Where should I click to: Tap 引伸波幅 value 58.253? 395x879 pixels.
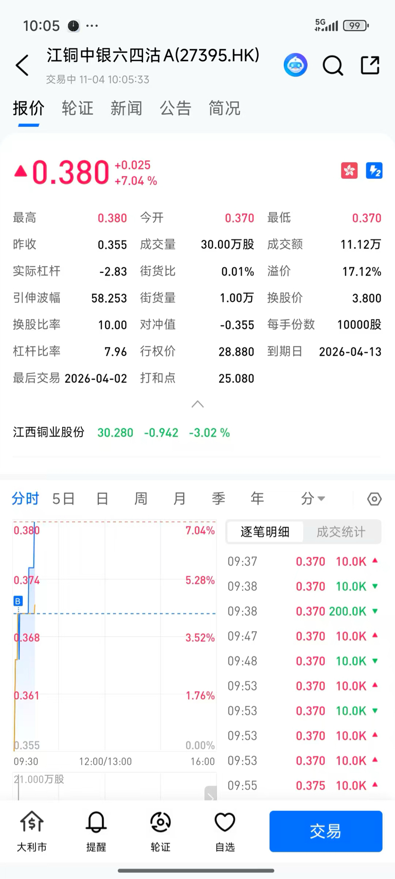point(109,298)
